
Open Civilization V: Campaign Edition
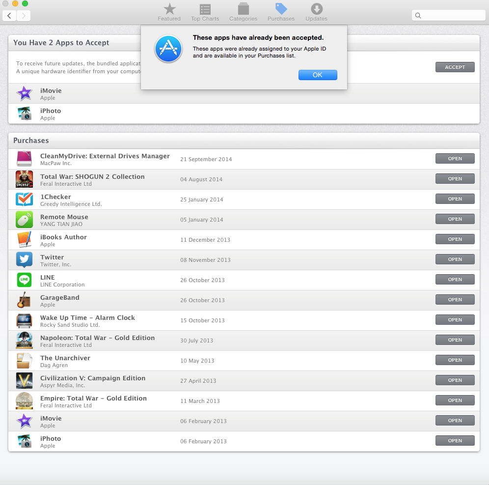click(x=455, y=380)
